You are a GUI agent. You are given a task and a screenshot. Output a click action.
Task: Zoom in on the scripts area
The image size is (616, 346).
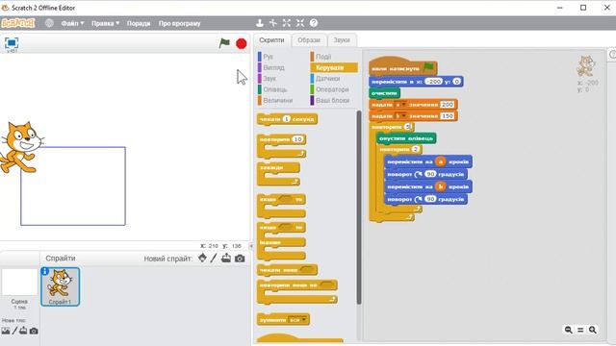(593, 330)
